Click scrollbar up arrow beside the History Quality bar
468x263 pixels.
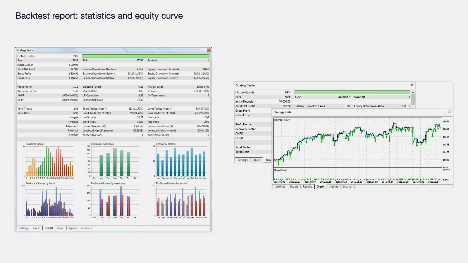413,92
